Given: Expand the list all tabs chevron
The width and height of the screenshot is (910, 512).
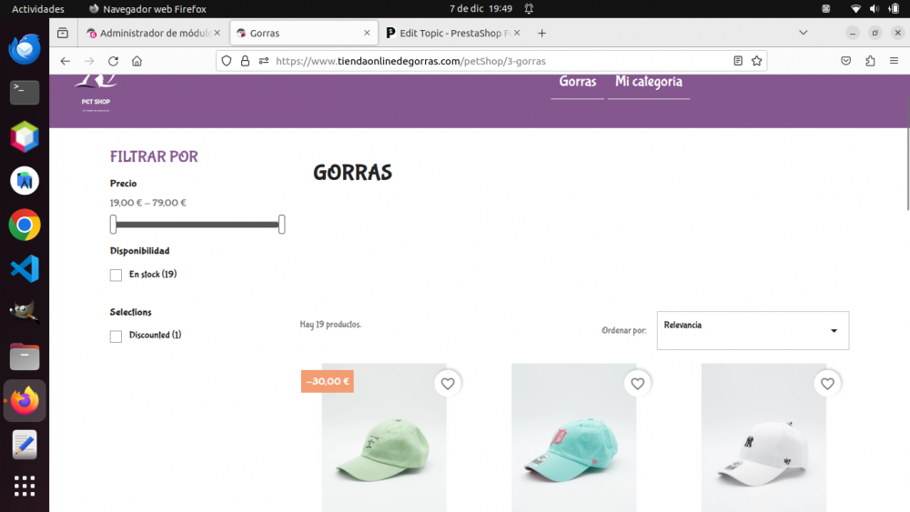Looking at the screenshot, I should [x=804, y=33].
